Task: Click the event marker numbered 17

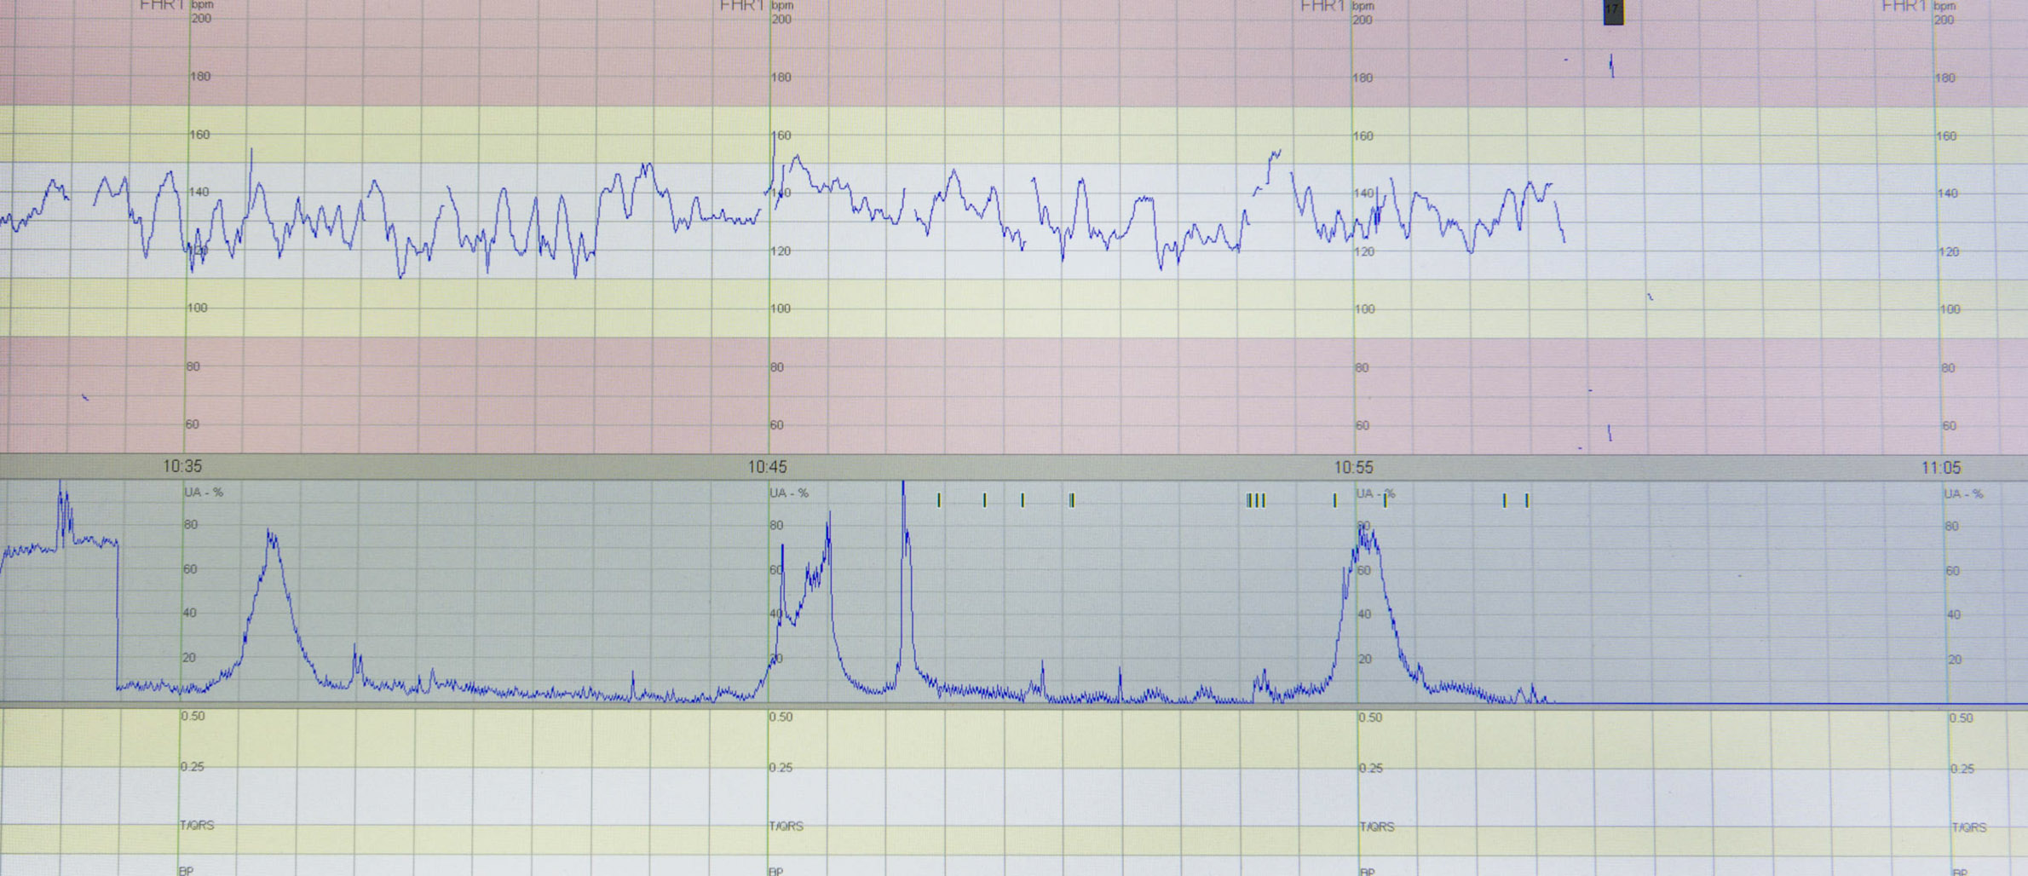Action: [1612, 11]
